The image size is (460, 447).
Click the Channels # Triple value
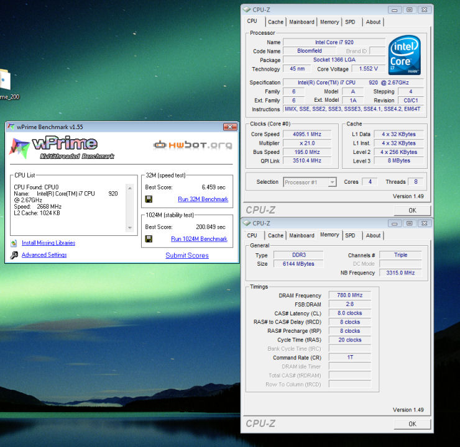click(x=400, y=255)
